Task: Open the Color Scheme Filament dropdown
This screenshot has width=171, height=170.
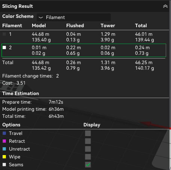Action: point(74,18)
